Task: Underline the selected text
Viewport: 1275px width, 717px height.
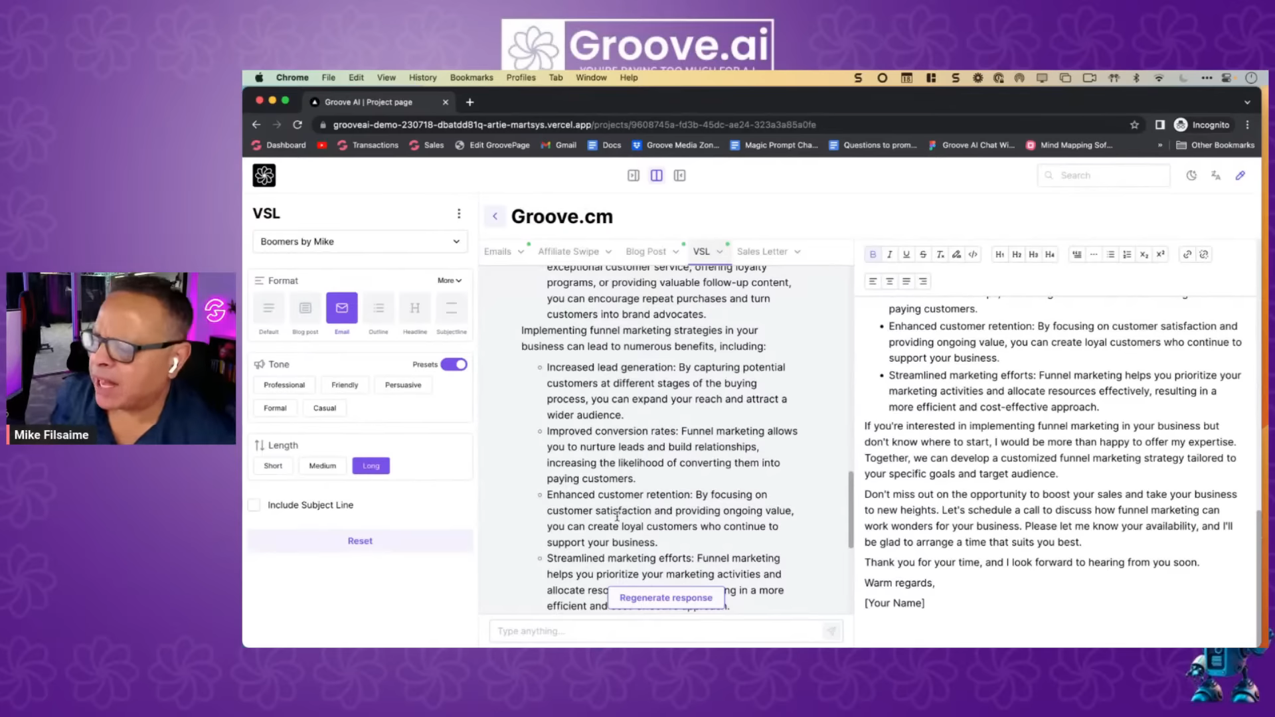Action: [906, 254]
